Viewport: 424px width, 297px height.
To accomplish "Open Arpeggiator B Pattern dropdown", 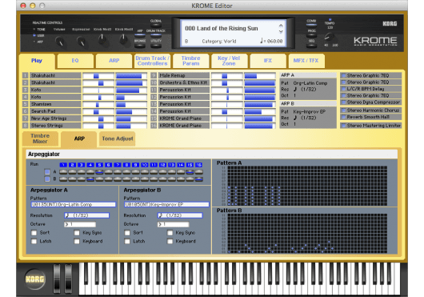I will (x=166, y=204).
